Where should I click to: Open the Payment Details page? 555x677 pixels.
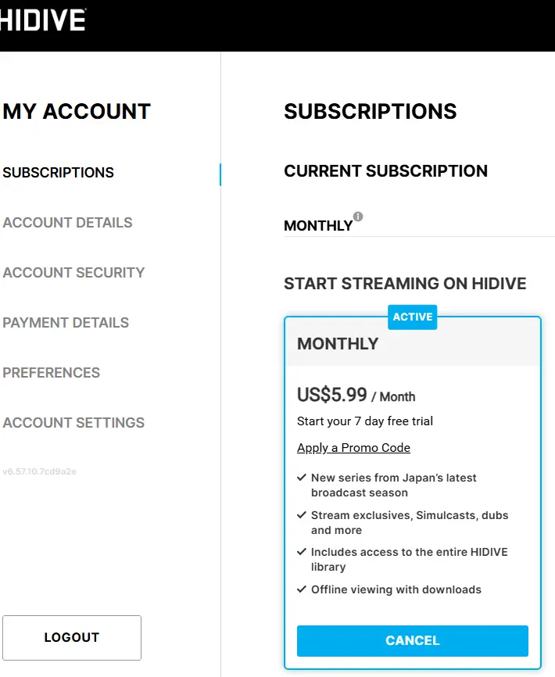(x=66, y=323)
